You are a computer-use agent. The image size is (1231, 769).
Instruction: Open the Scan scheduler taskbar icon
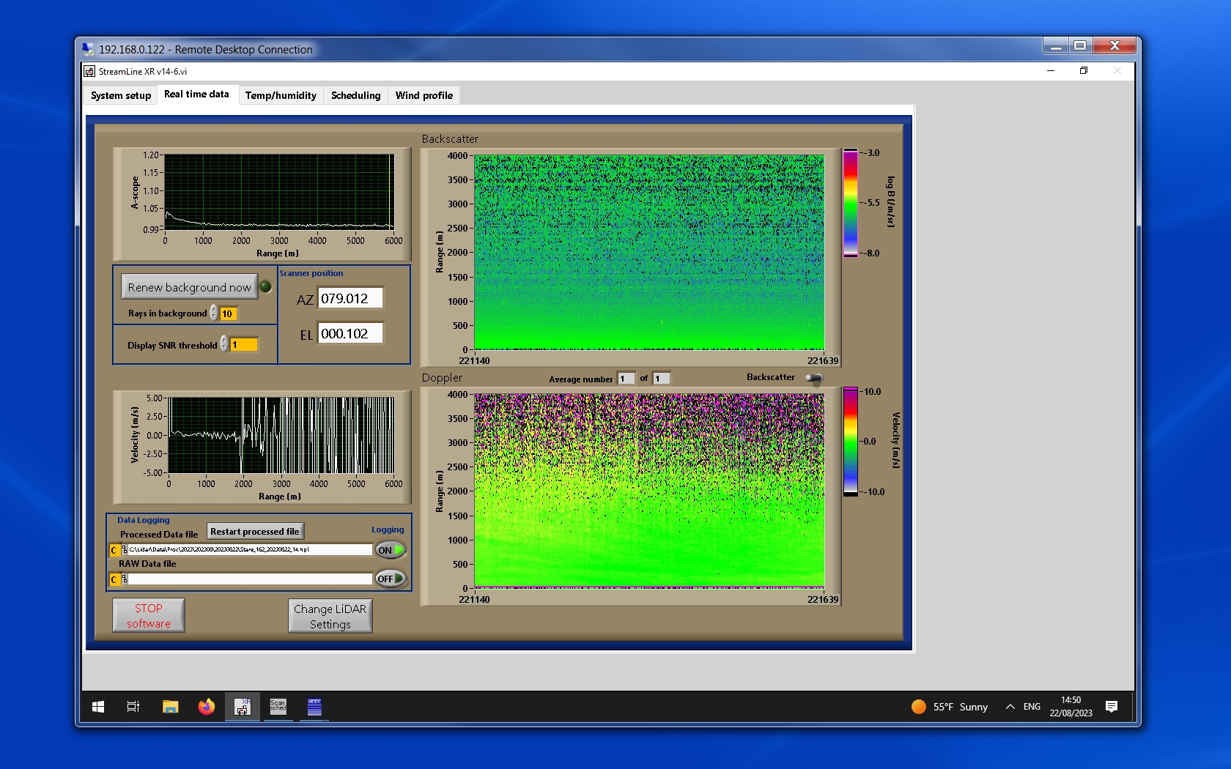pos(278,707)
